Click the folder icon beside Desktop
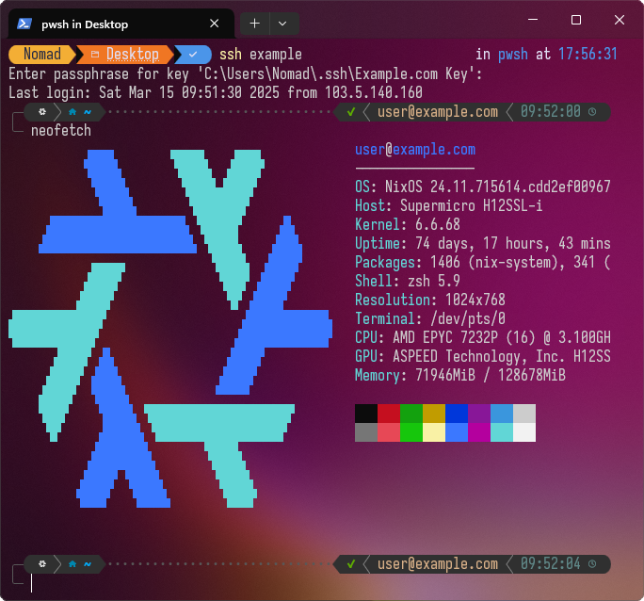This screenshot has width=644, height=601. coord(95,55)
